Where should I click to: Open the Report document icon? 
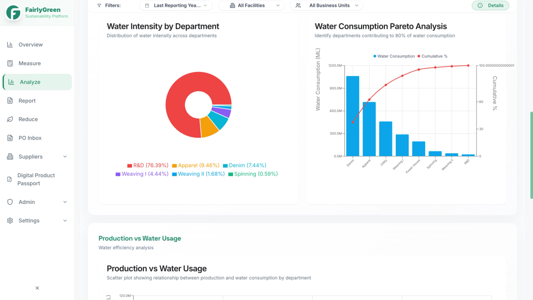click(10, 100)
